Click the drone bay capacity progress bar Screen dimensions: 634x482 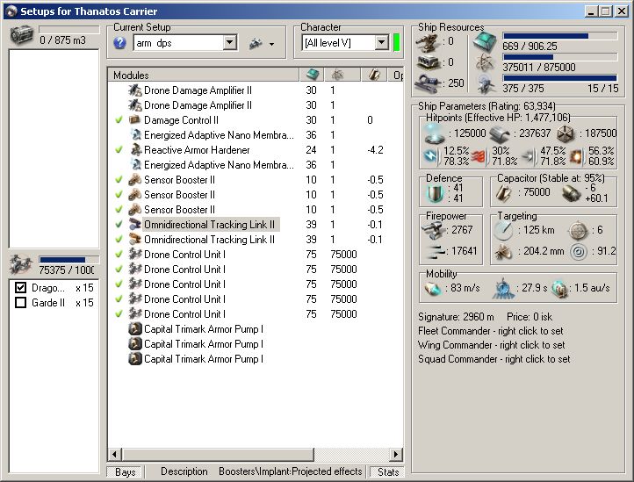pos(68,260)
